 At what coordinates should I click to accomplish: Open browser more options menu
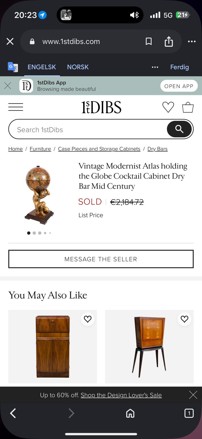tap(192, 41)
